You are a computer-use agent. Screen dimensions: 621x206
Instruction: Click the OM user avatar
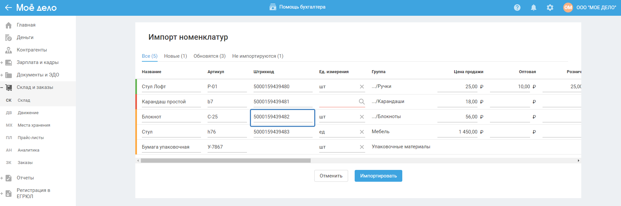click(x=568, y=8)
